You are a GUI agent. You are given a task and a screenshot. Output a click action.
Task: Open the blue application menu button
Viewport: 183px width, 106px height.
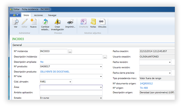point(15,15)
